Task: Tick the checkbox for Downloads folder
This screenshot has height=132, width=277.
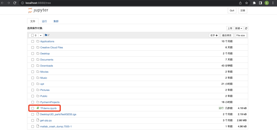Action: (33, 66)
